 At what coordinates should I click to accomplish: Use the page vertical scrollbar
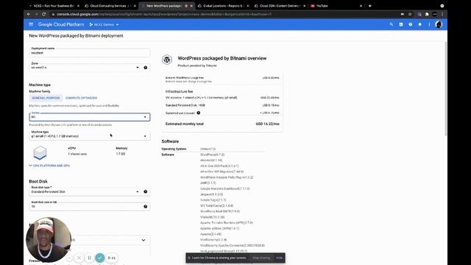tap(446, 88)
